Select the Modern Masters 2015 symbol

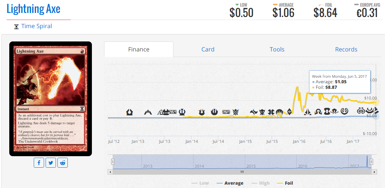click(271, 112)
